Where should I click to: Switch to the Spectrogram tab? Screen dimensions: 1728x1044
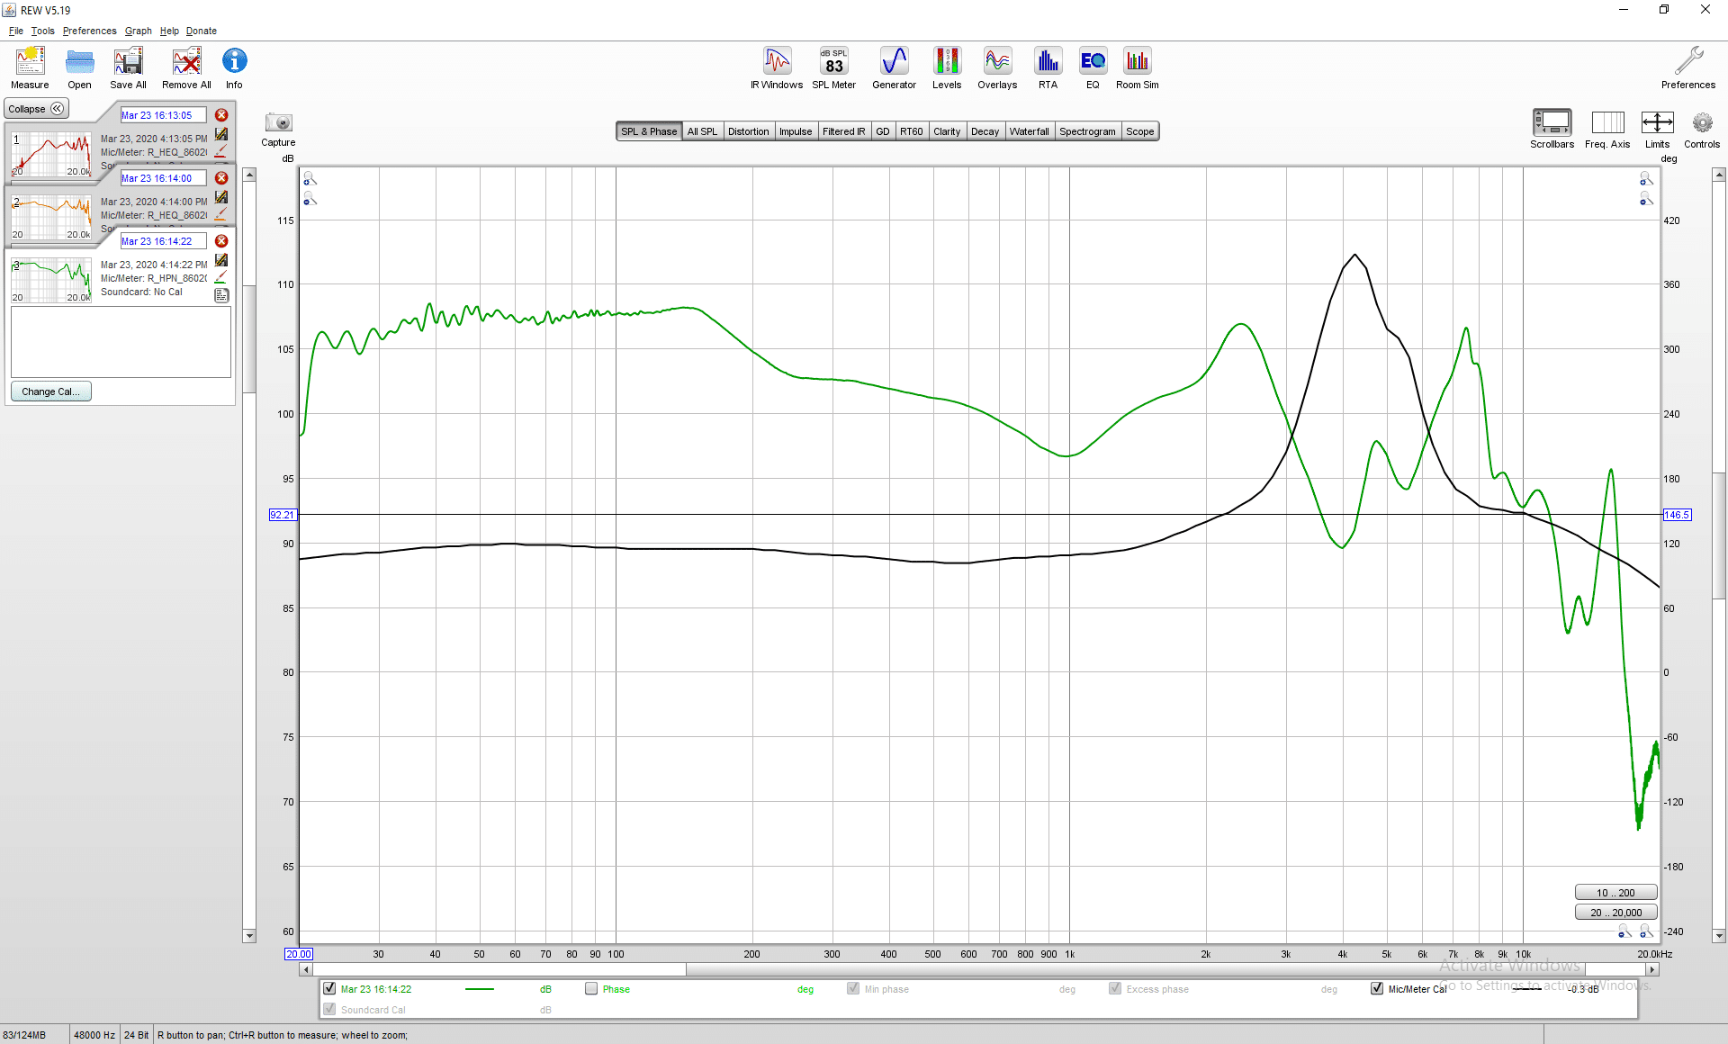tap(1087, 131)
